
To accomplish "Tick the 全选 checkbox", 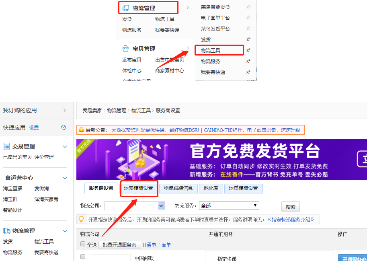I will click(x=83, y=244).
